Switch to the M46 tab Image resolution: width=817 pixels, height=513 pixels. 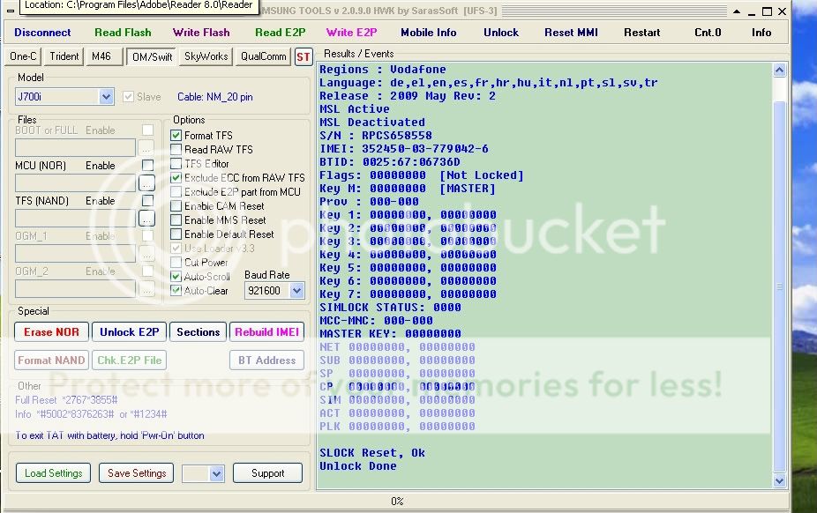102,56
